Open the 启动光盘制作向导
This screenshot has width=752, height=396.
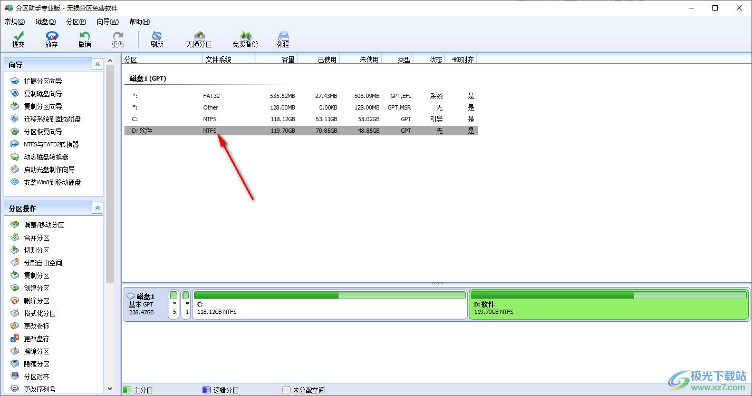pos(43,170)
